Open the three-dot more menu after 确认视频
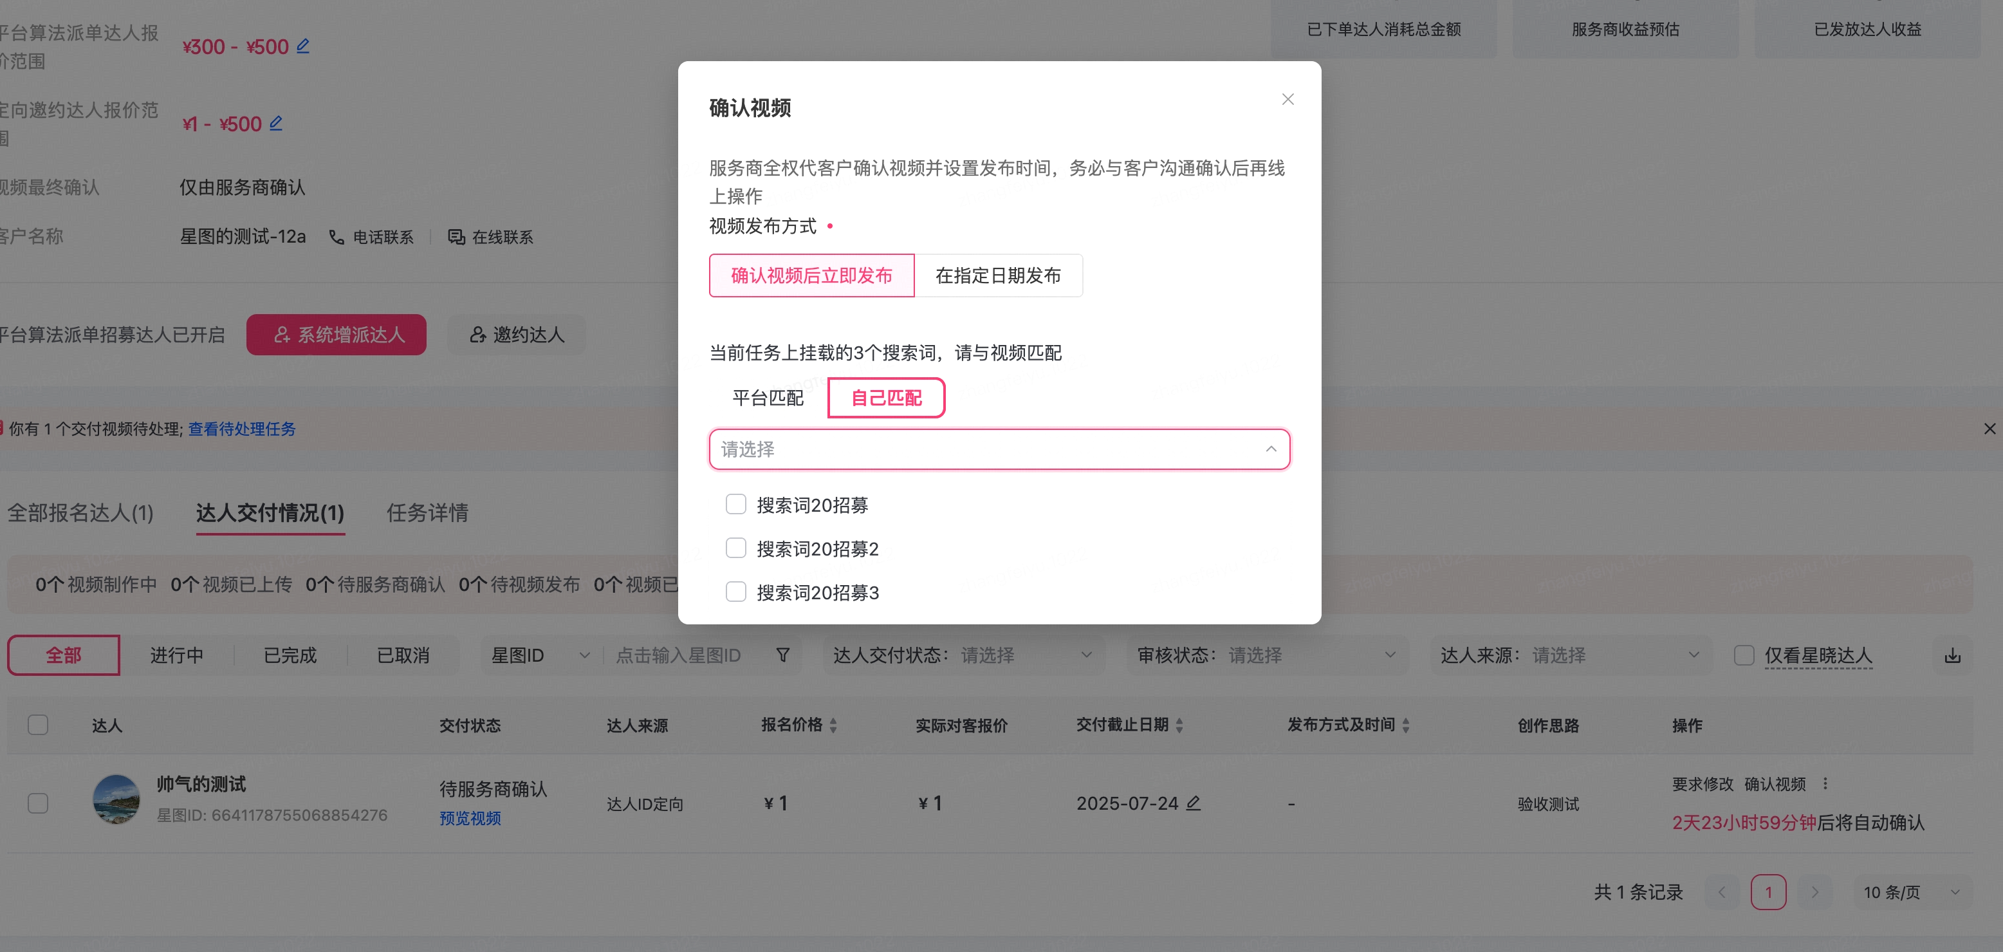 [x=1825, y=783]
